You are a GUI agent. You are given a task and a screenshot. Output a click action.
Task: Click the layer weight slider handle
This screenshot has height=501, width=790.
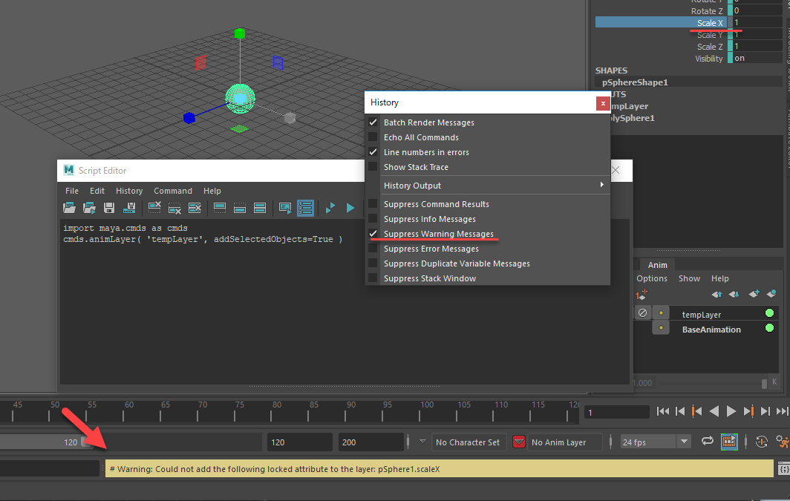click(x=764, y=384)
